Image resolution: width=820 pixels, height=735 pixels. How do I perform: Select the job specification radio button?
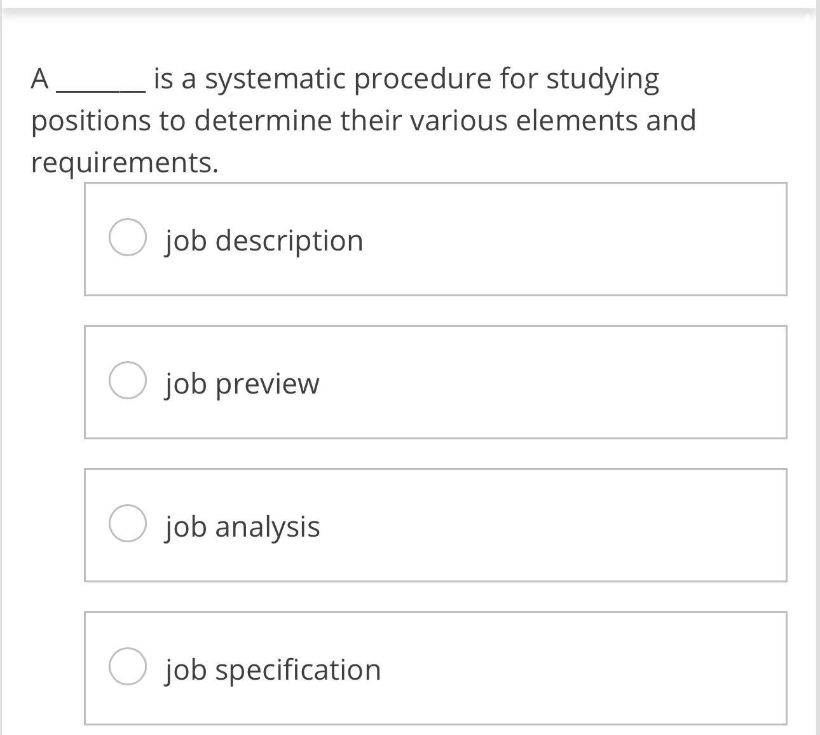pyautogui.click(x=128, y=667)
